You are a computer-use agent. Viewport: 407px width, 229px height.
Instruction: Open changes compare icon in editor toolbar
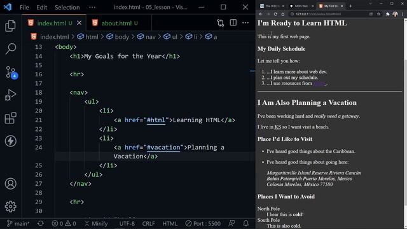click(x=221, y=23)
